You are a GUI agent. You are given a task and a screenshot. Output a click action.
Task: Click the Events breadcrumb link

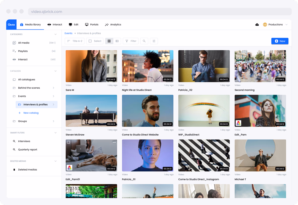coord(68,33)
